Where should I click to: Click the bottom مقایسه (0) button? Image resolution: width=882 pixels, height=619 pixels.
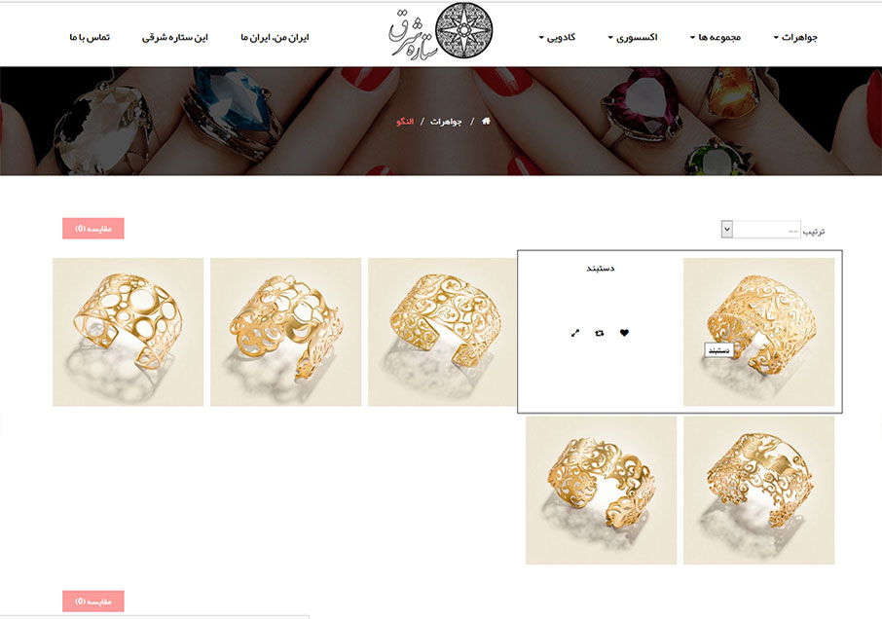point(93,601)
